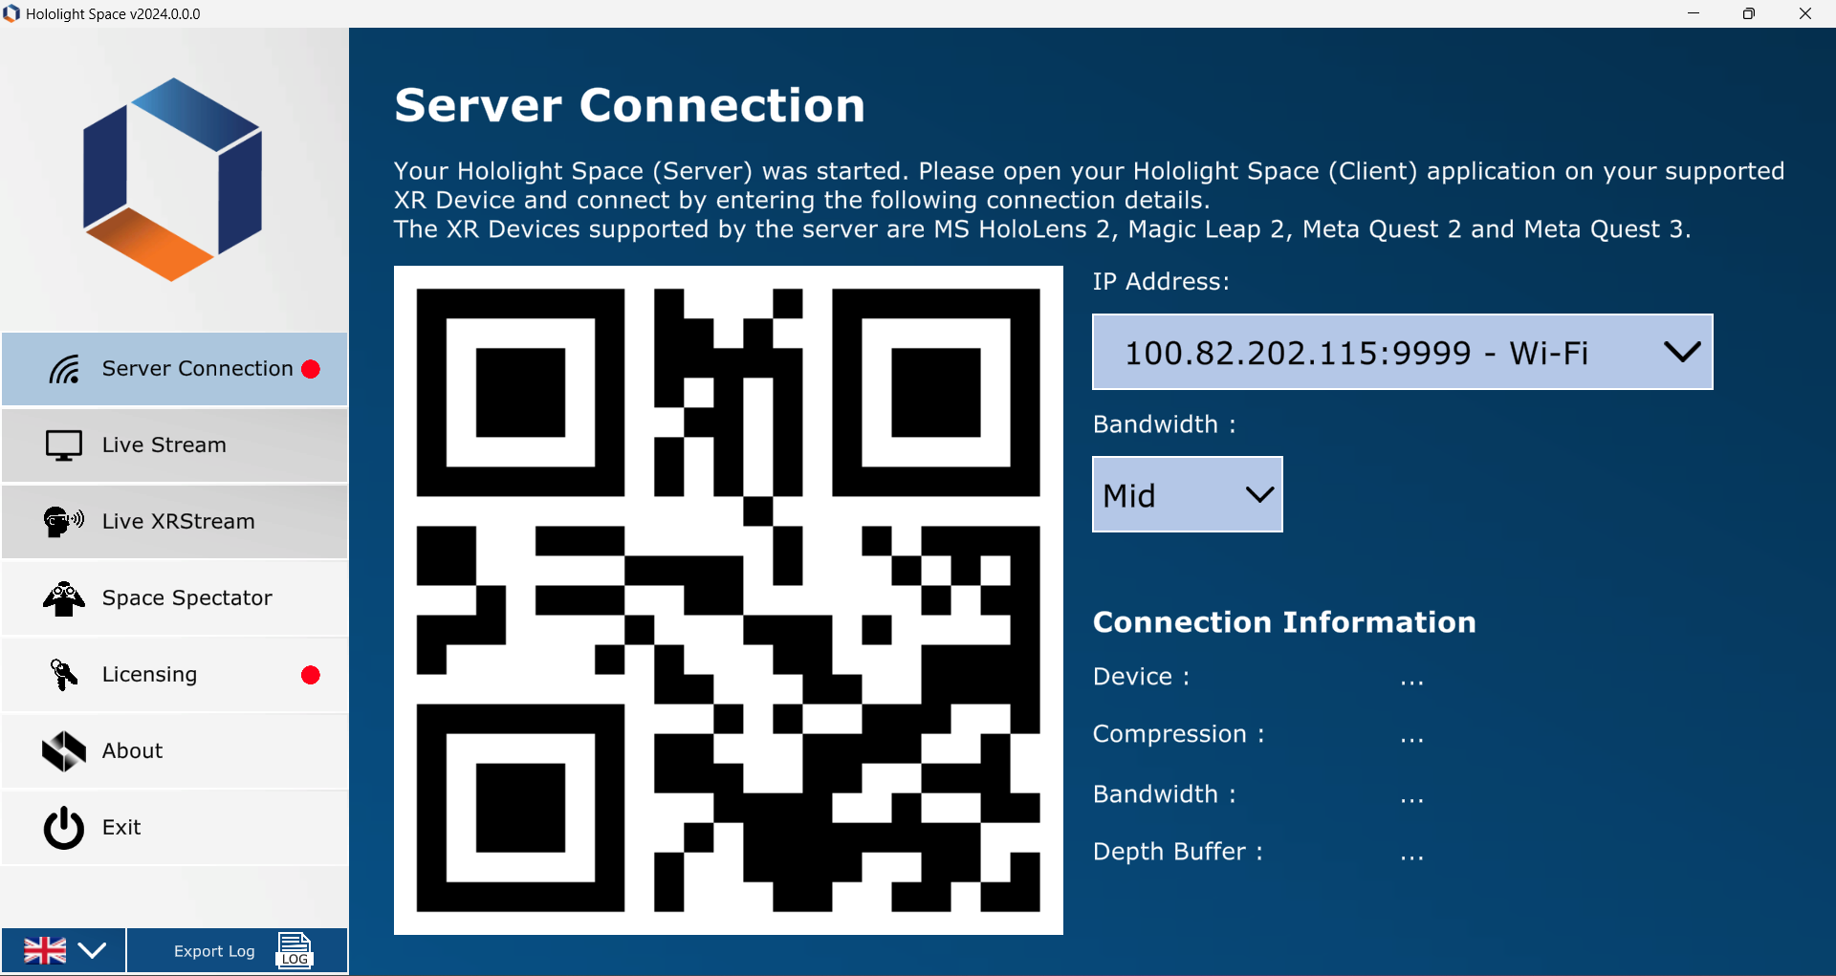This screenshot has width=1836, height=976.
Task: Click the Connection Information heading
Action: click(1284, 622)
